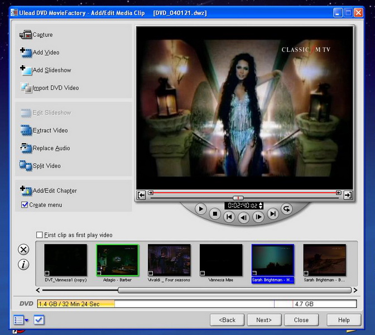Select the Adagio - Barber clip

pos(117,260)
